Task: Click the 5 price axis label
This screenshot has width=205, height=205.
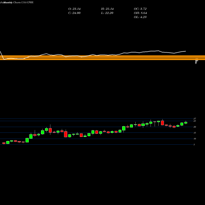Action: point(194,144)
